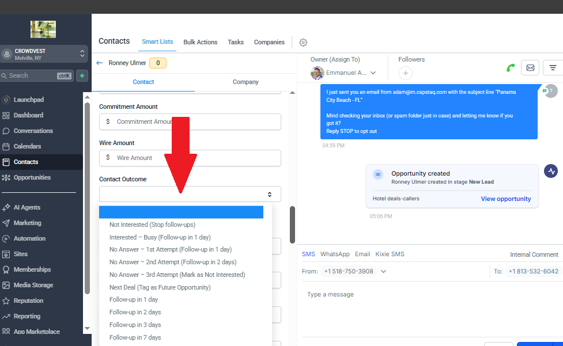
Task: Open the Automation section
Action: click(x=29, y=238)
